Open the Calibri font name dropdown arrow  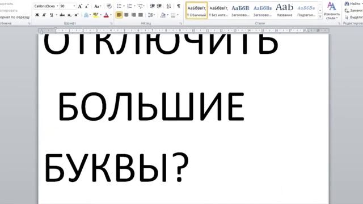pyautogui.click(x=57, y=6)
